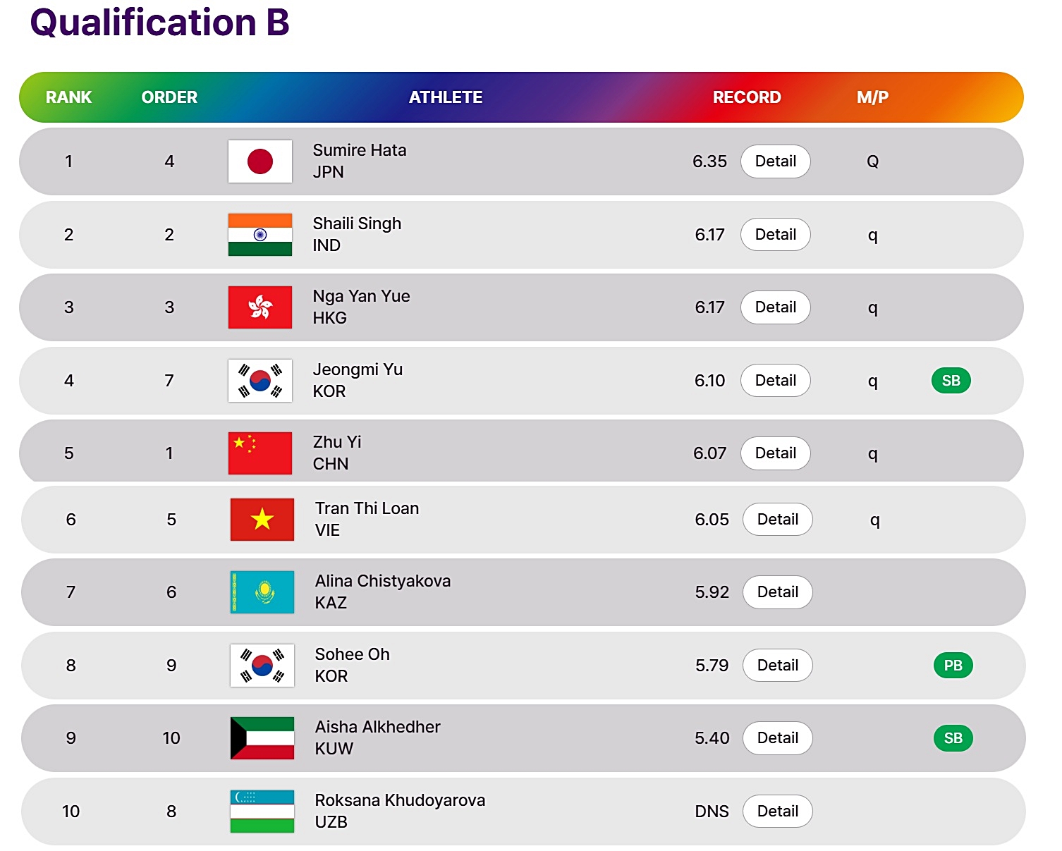Select athlete name Tran Thi Loan
Image resolution: width=1062 pixels, height=851 pixels.
pyautogui.click(x=367, y=508)
